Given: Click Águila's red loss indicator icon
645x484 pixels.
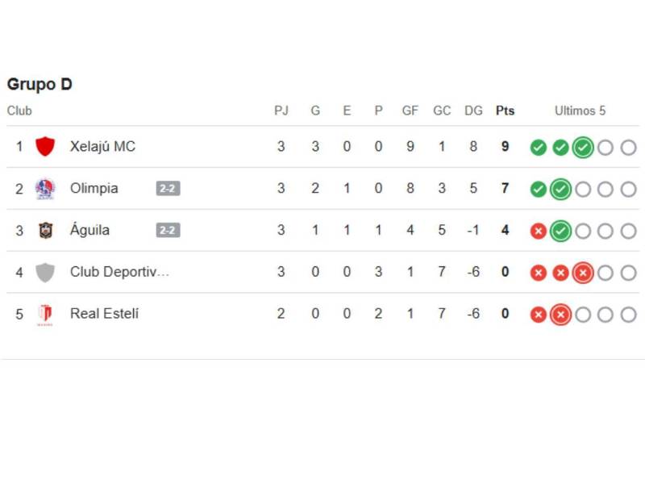Looking at the screenshot, I should pyautogui.click(x=538, y=230).
